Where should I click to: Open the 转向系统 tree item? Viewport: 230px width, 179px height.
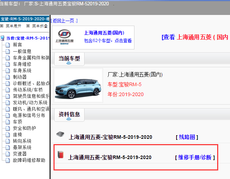pos(22,141)
